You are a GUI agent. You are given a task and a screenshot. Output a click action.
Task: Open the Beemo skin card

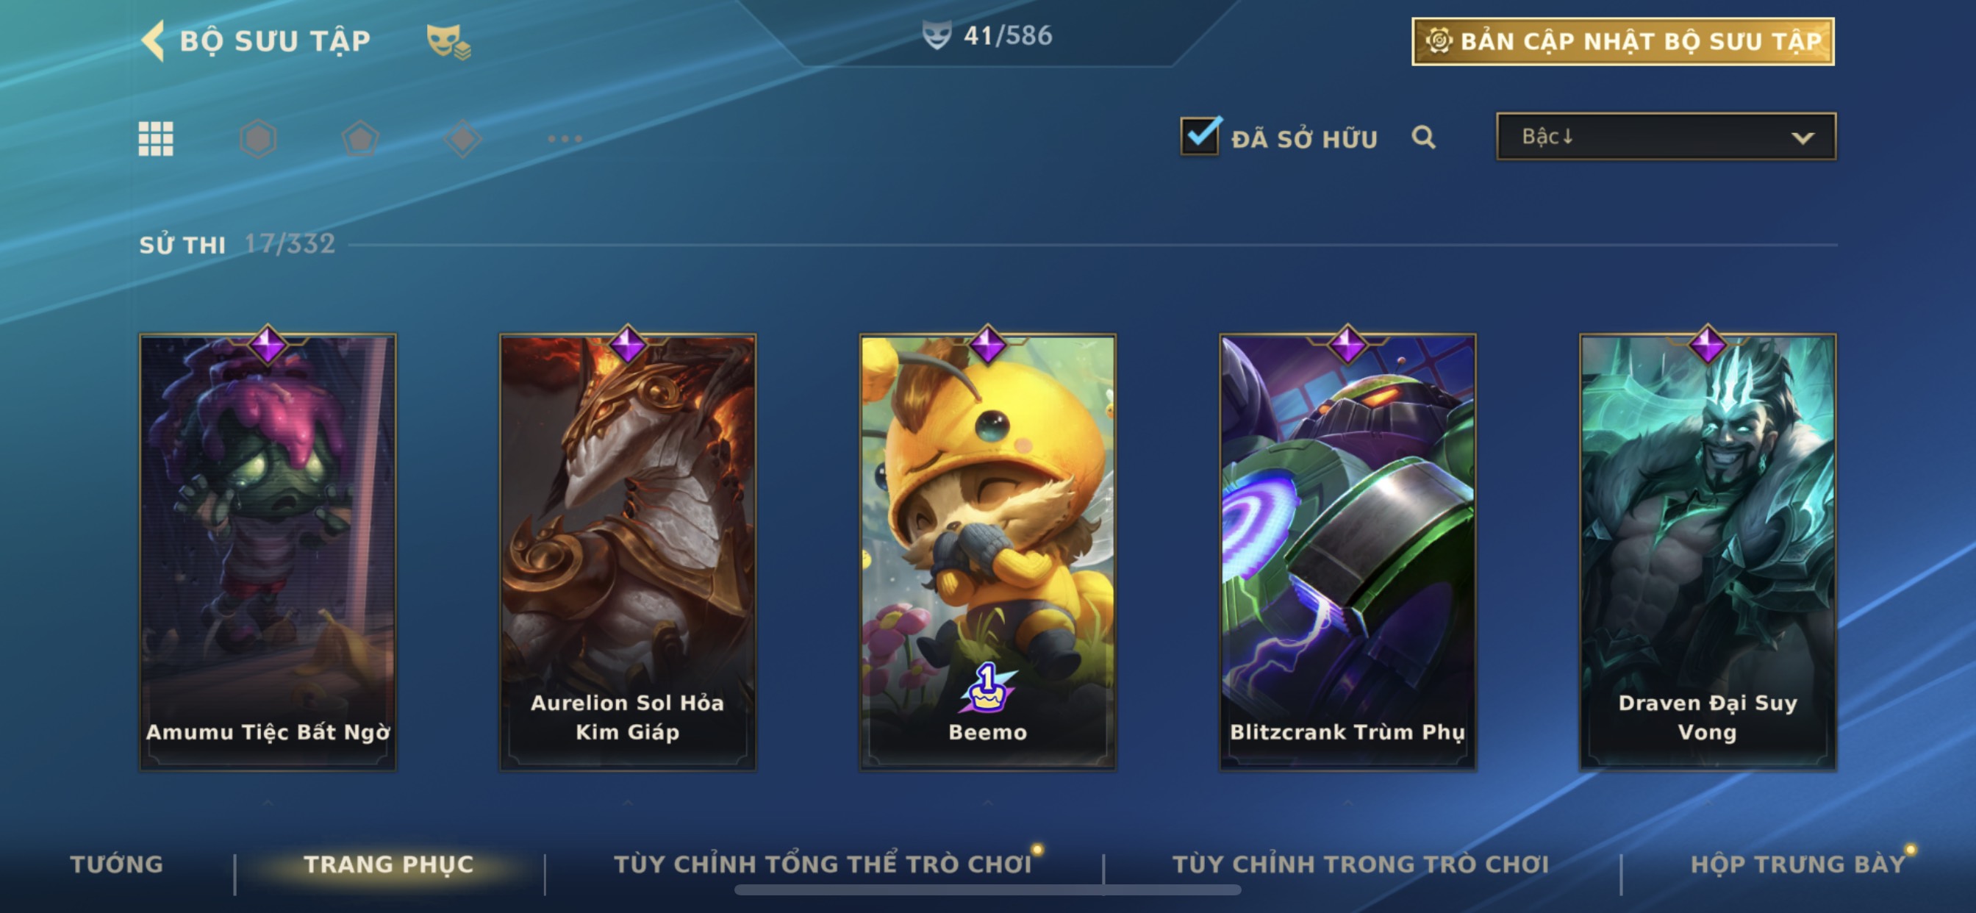click(x=988, y=551)
